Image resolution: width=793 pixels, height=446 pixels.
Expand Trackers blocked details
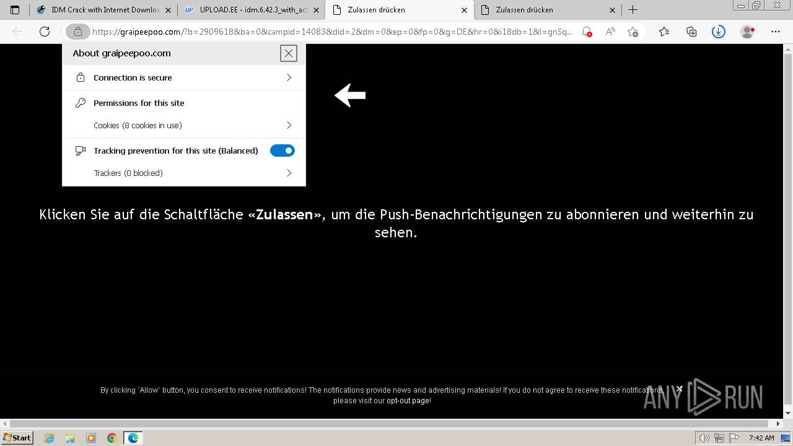pos(184,173)
